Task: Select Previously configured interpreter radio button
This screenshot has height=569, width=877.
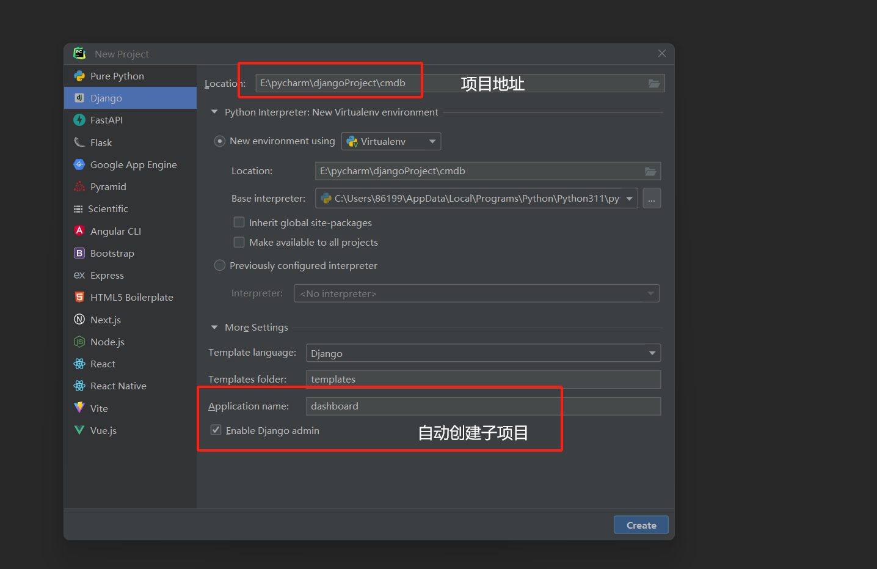Action: point(220,265)
